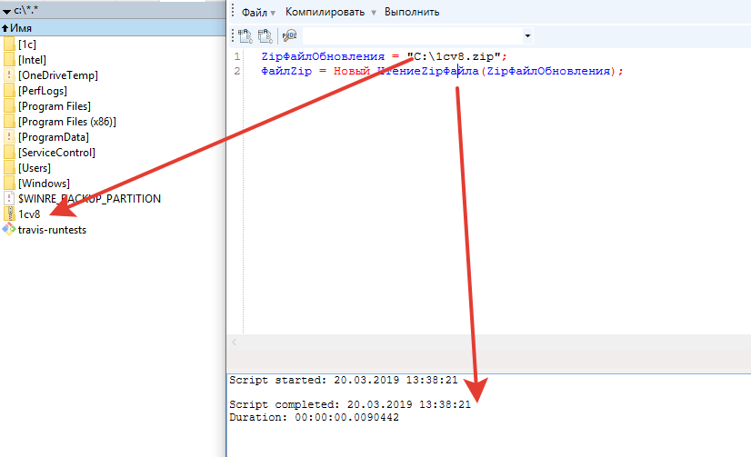Click the "C:\1cv8.zip" string in the code

pos(454,56)
